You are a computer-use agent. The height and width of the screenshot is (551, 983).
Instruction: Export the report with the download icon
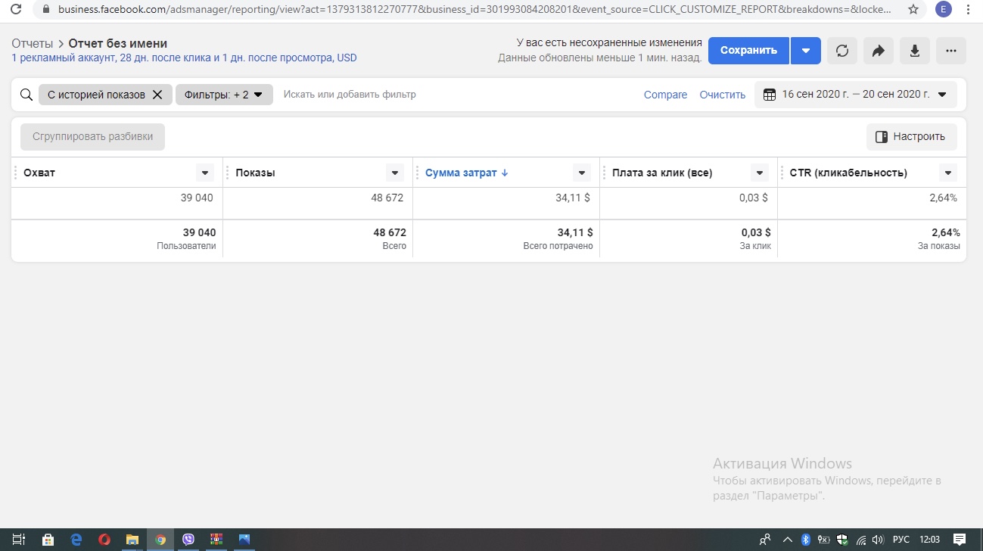[915, 51]
